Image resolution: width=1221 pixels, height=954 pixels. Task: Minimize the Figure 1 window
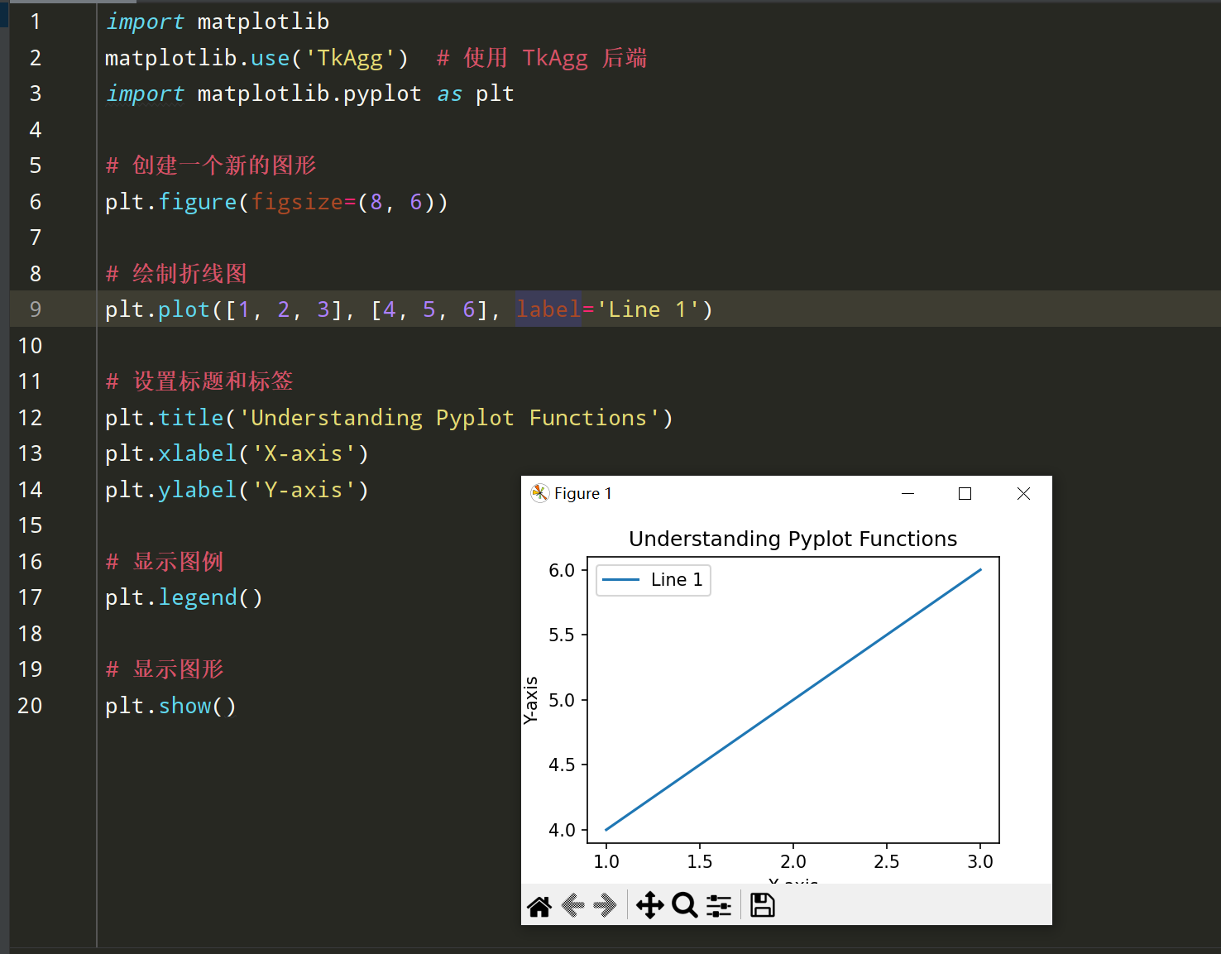click(x=907, y=493)
